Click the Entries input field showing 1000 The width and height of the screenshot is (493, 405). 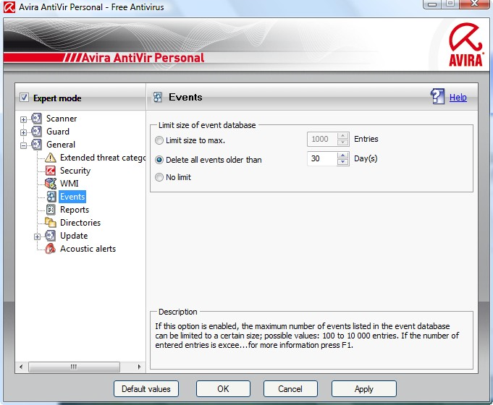pos(322,139)
